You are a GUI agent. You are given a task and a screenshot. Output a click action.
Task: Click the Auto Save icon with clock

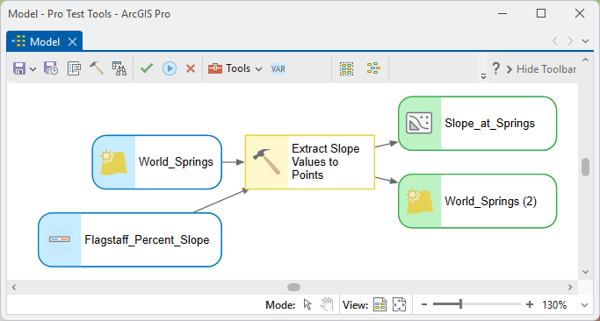(x=51, y=68)
